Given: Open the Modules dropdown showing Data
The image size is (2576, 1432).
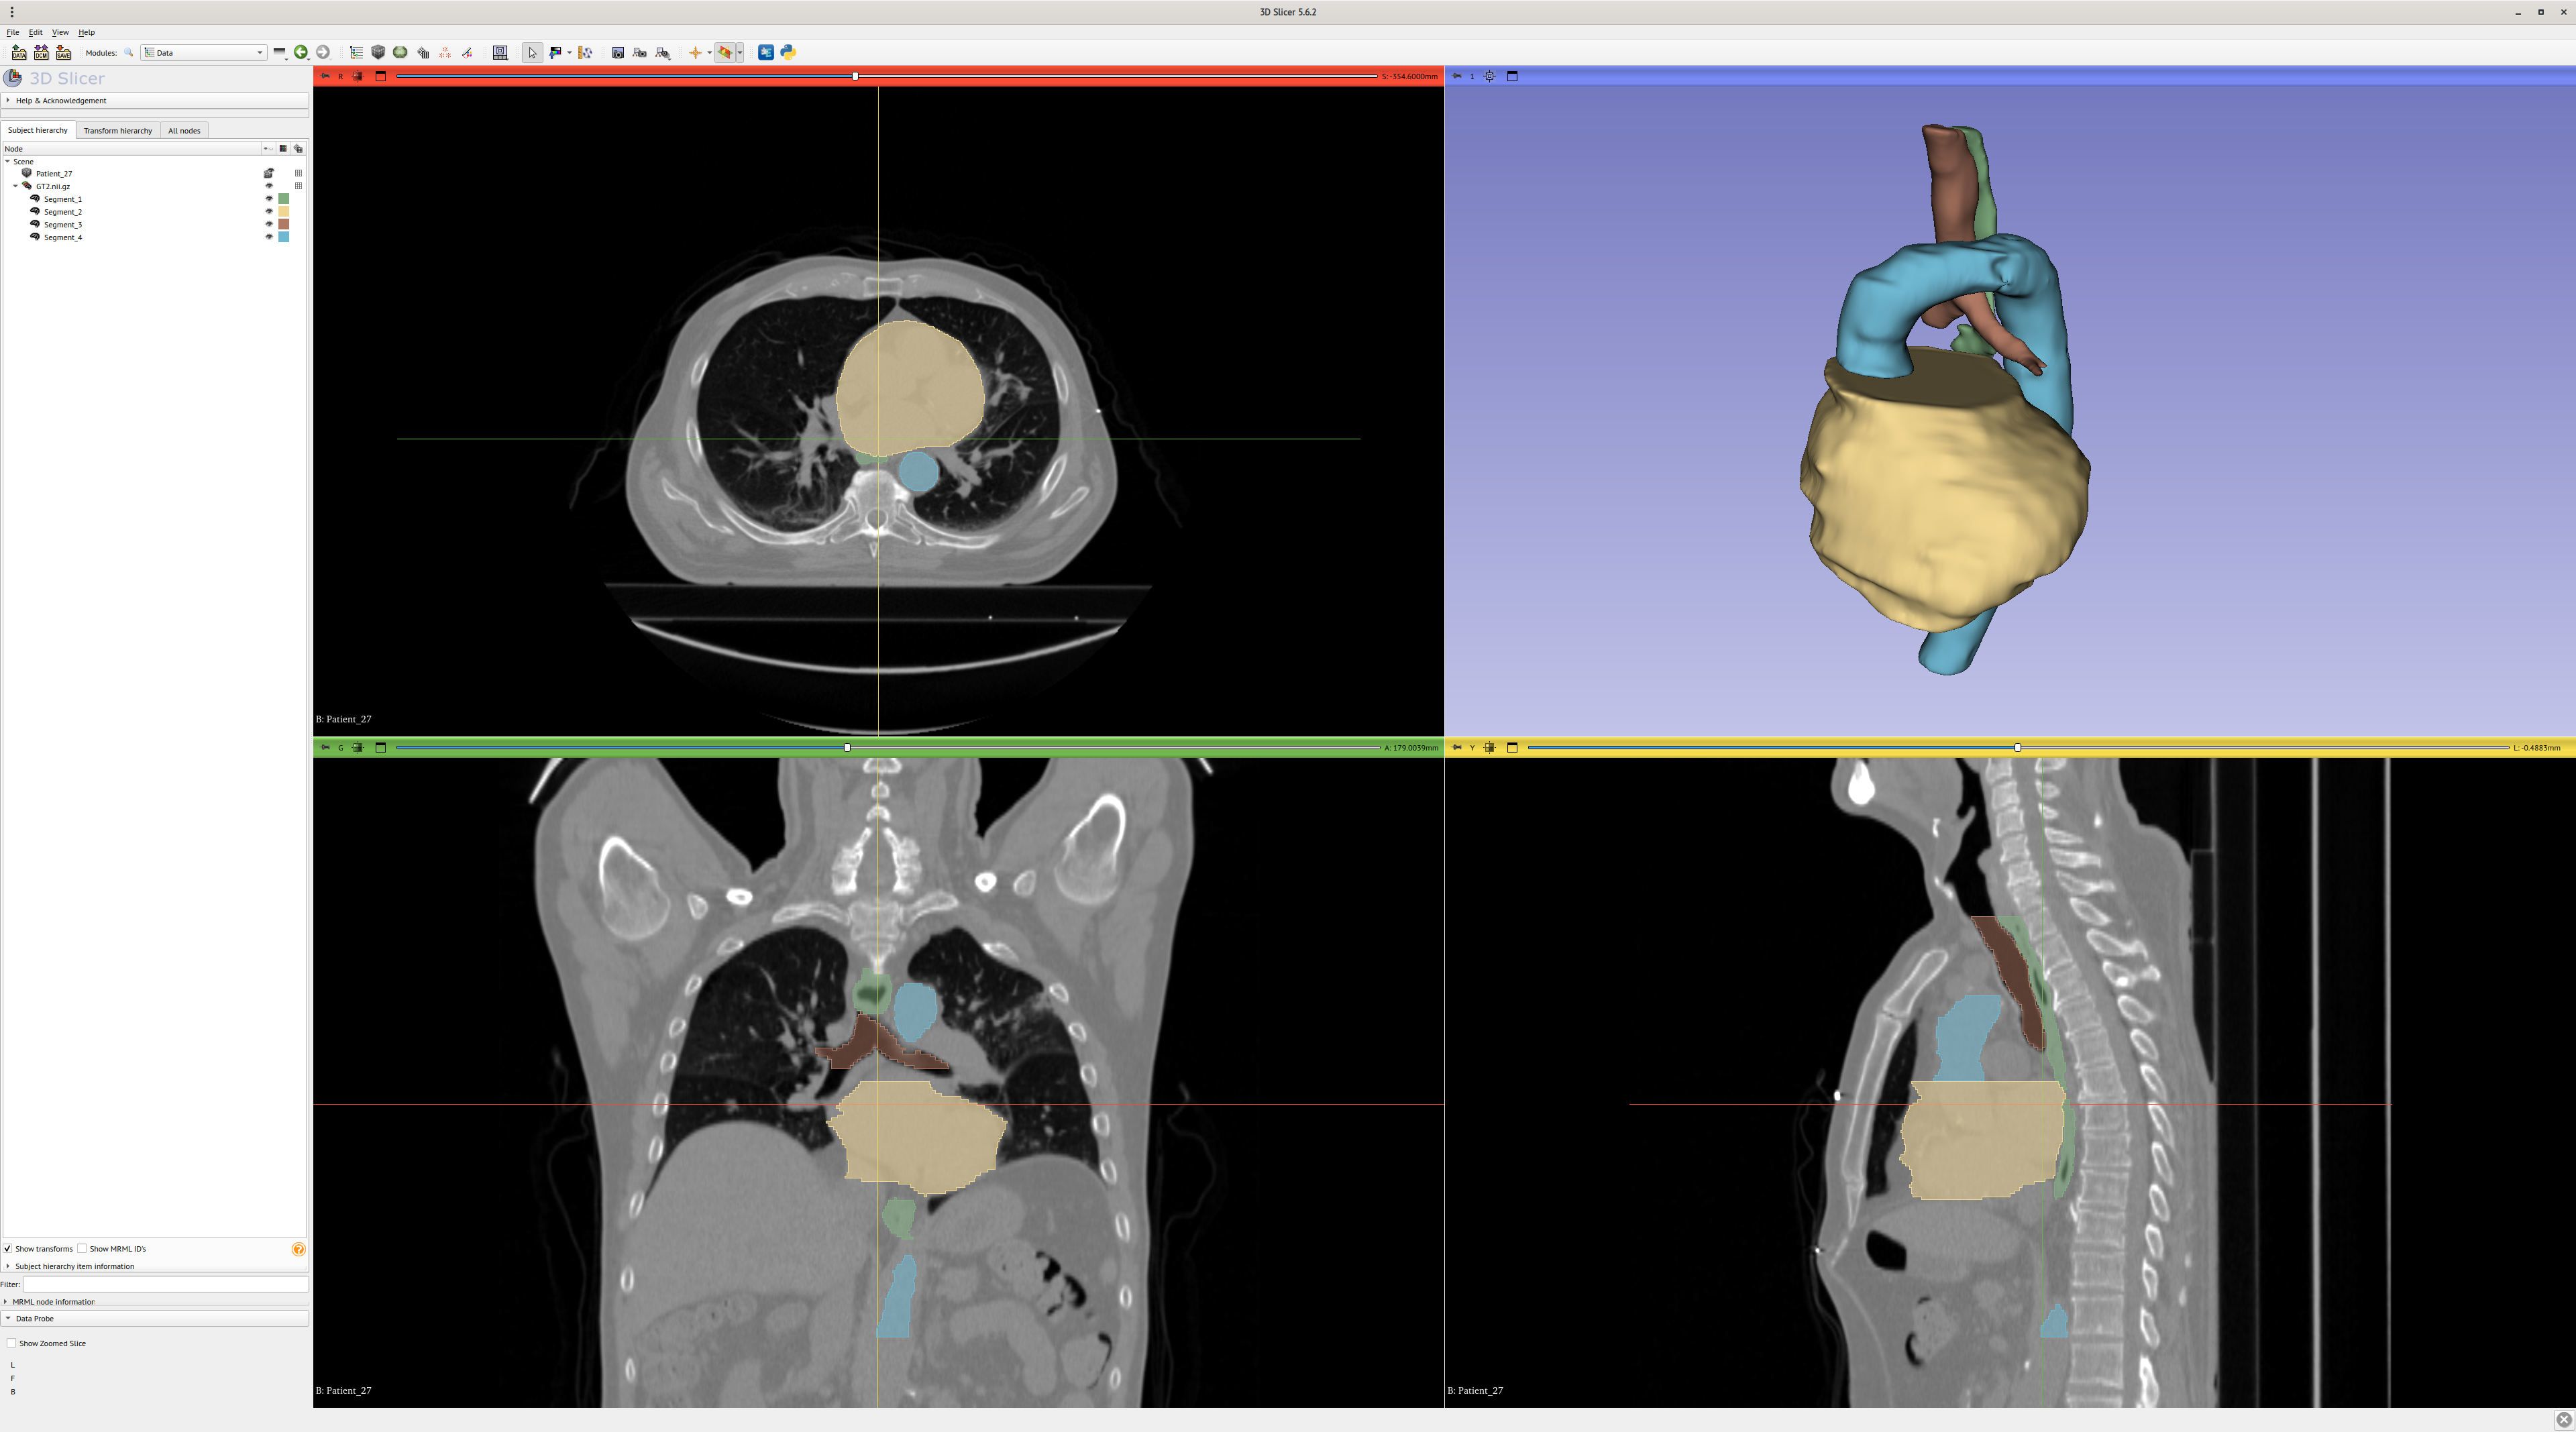Looking at the screenshot, I should [204, 52].
